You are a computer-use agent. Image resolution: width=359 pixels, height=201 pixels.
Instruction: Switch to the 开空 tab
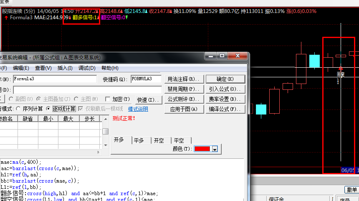[x=159, y=140]
